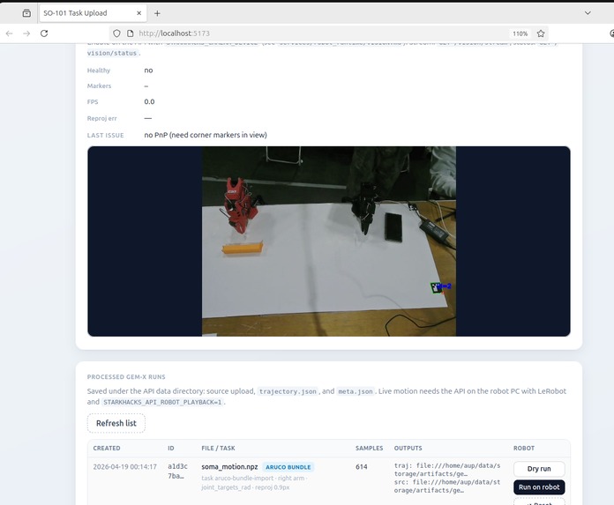Click the ARUCO BUNDLE badge
The height and width of the screenshot is (505, 614).
point(288,467)
